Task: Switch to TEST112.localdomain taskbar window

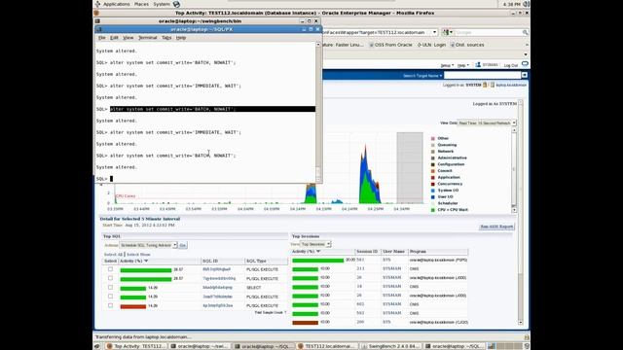Action: [327, 346]
